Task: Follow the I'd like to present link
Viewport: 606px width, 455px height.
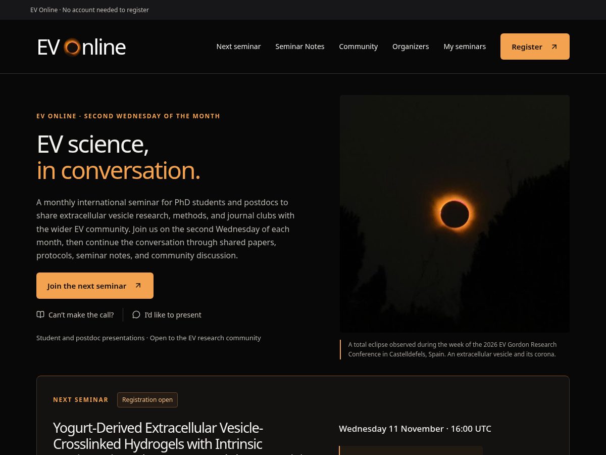Action: coord(167,314)
